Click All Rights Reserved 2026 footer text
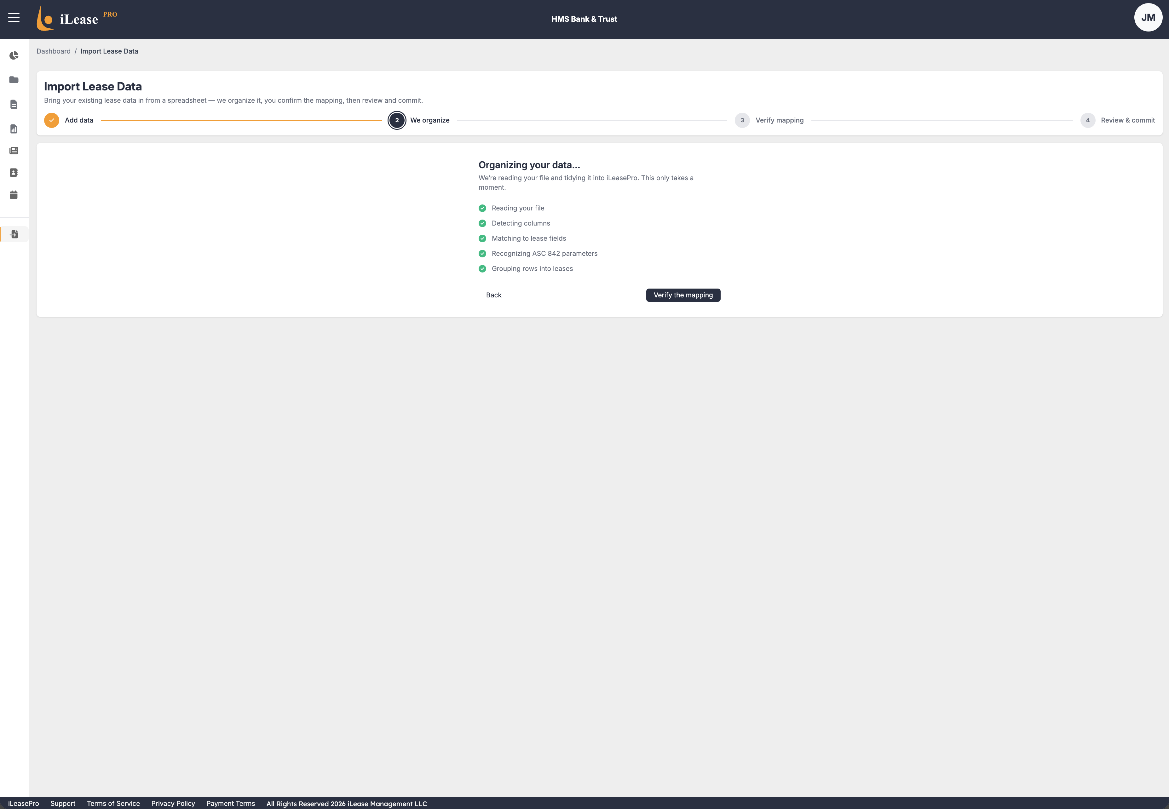The height and width of the screenshot is (809, 1169). (346, 803)
